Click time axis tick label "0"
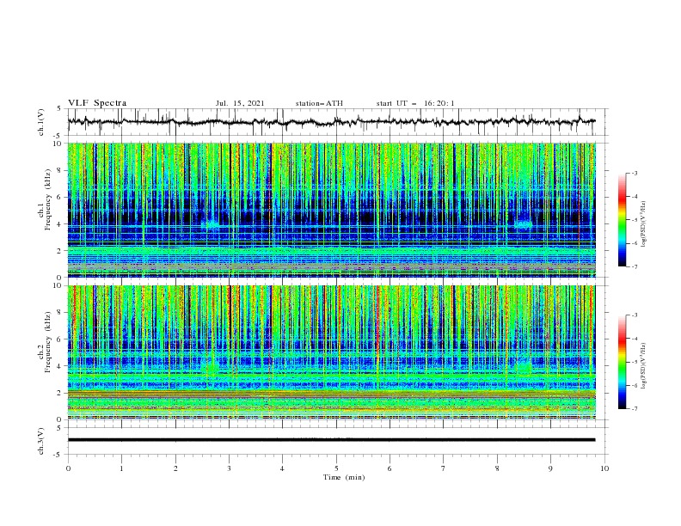This screenshot has height=526, width=681. click(68, 468)
